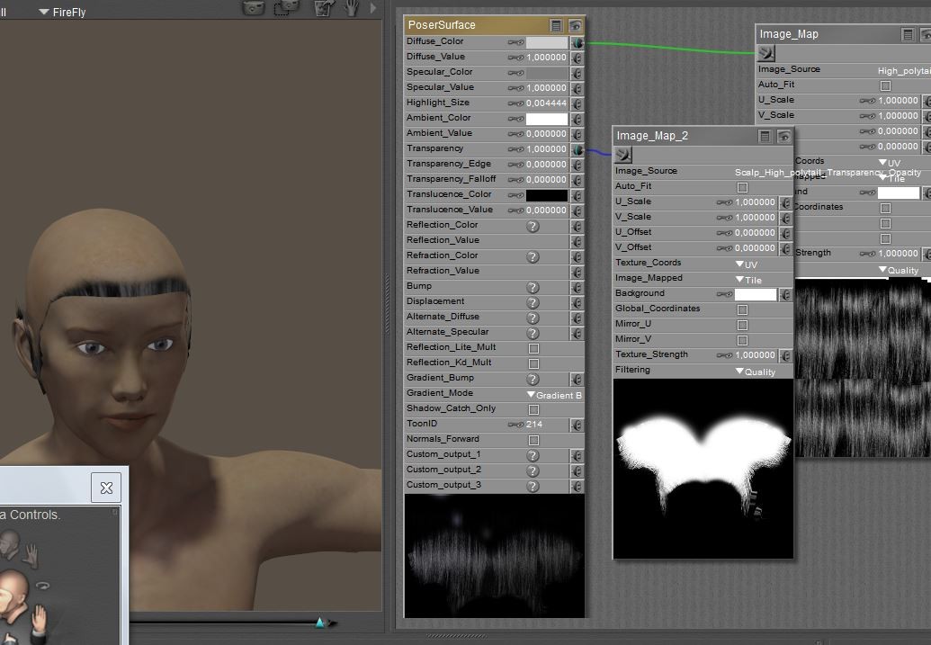Image resolution: width=931 pixels, height=645 pixels.
Task: Click the PoserSurface node options list icon
Action: pos(557,26)
